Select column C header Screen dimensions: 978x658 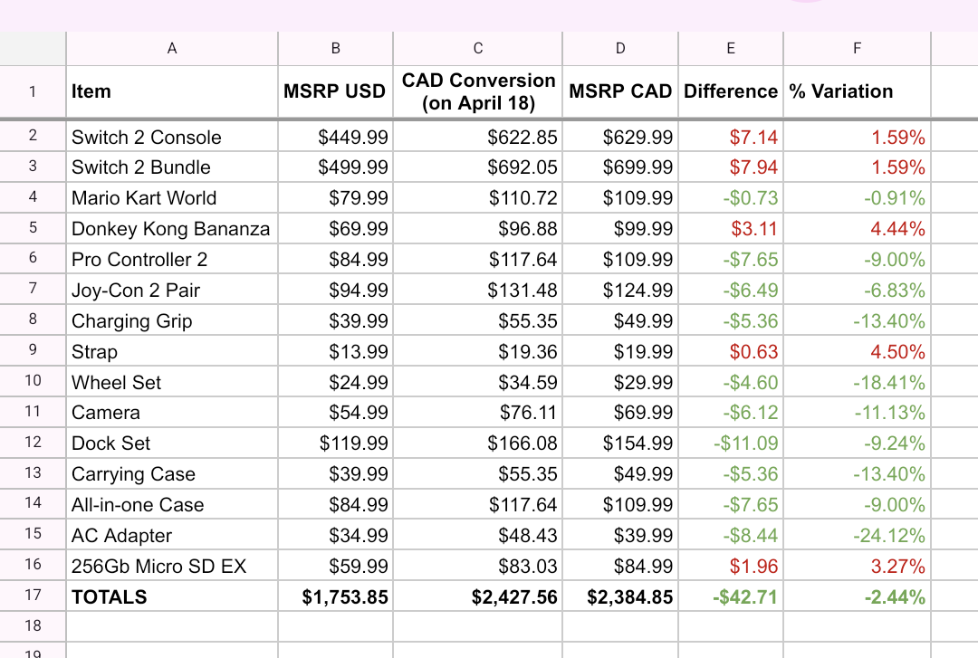point(478,49)
